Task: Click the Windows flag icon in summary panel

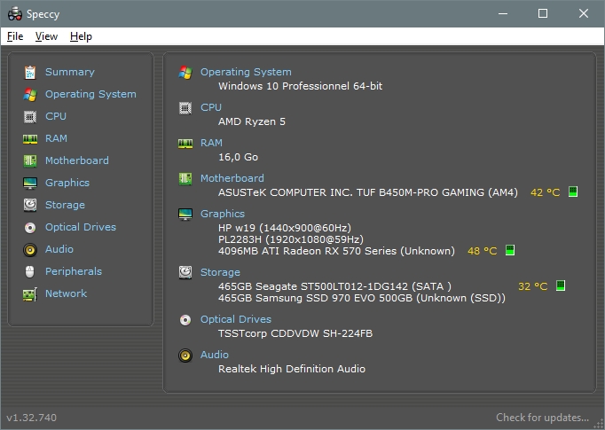Action: point(185,72)
